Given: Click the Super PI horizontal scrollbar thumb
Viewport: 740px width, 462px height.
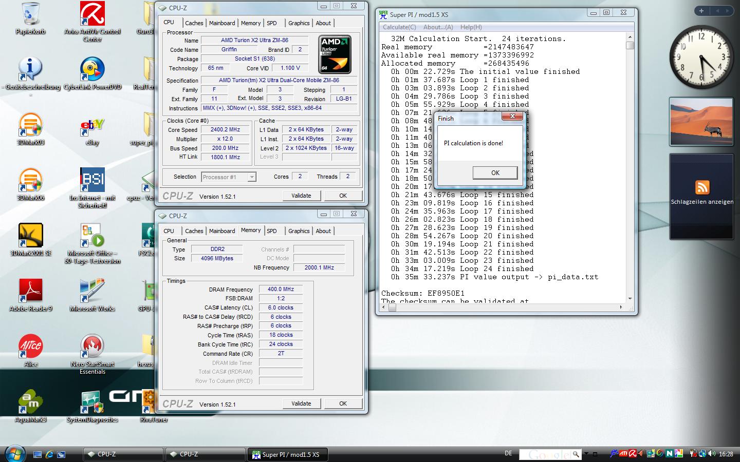Looking at the screenshot, I should [392, 308].
